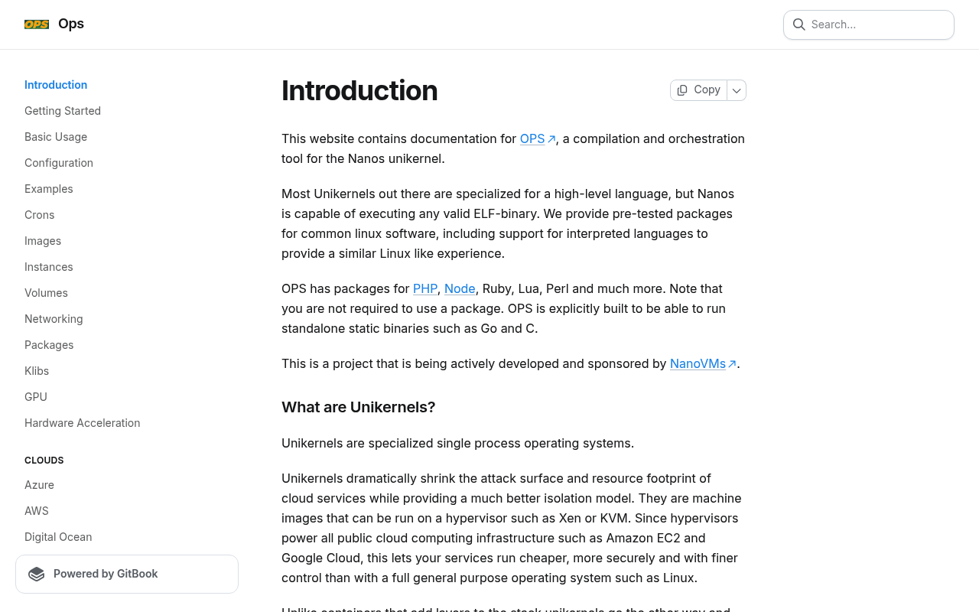Follow the Node package link
The width and height of the screenshot is (979, 612).
460,288
